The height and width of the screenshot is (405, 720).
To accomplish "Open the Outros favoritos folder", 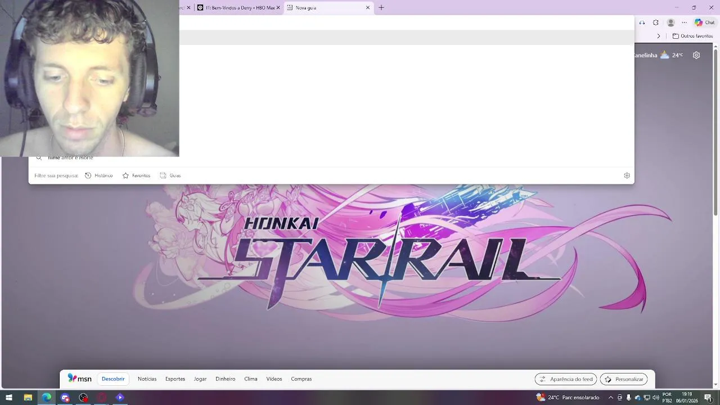I will (x=692, y=36).
